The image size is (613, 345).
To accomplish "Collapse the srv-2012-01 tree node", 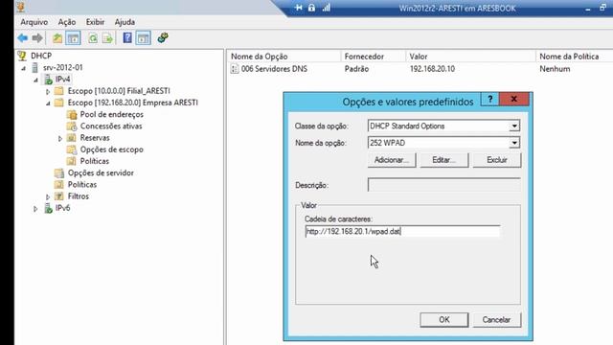I will pos(23,68).
